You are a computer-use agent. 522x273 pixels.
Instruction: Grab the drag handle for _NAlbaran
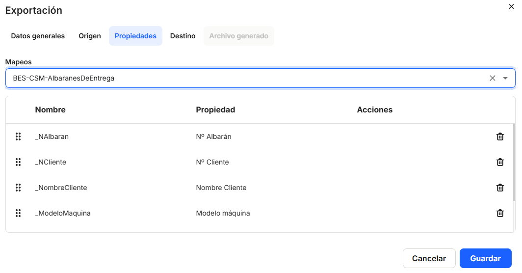(18, 136)
